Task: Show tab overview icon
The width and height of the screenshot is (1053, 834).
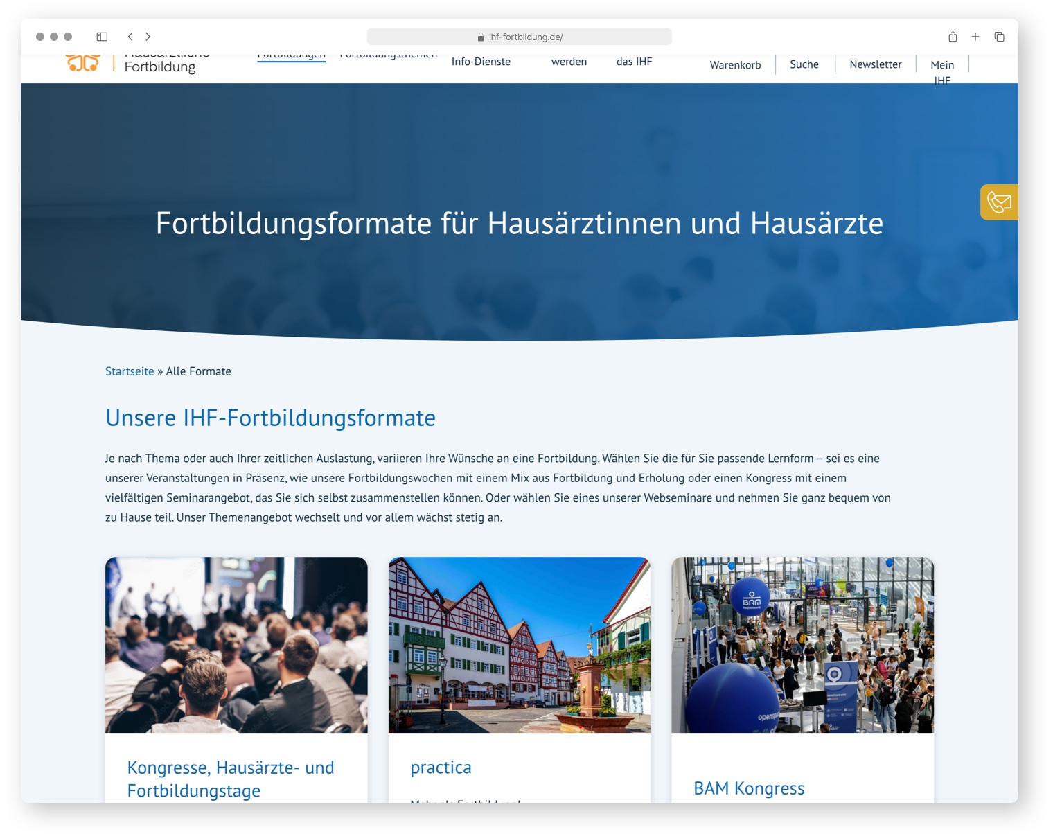Action: point(999,37)
